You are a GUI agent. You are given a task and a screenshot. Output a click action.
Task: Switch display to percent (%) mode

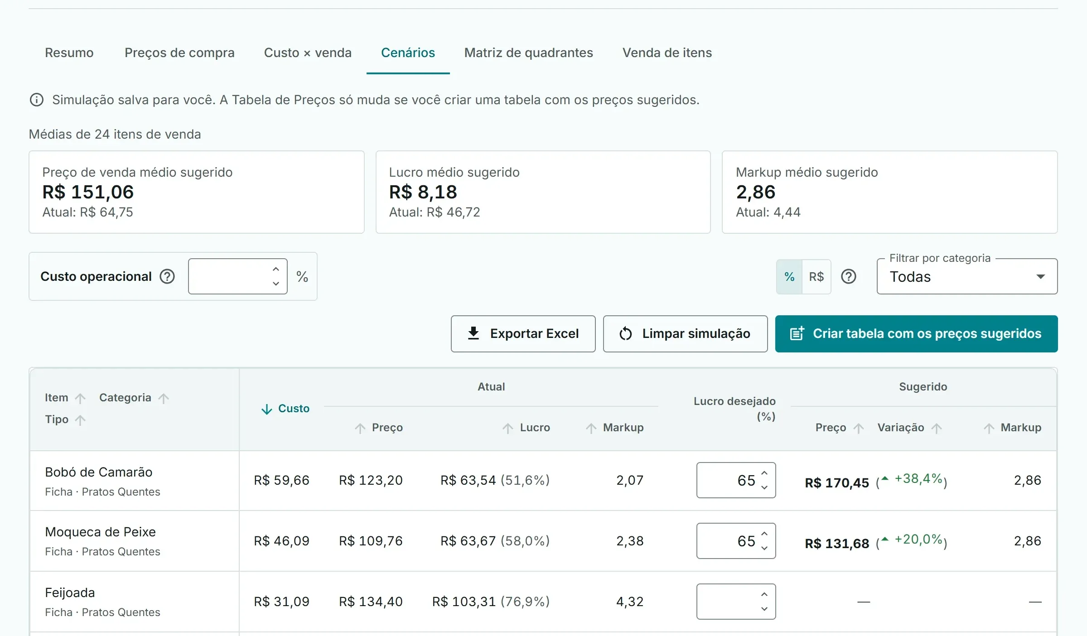pyautogui.click(x=789, y=277)
